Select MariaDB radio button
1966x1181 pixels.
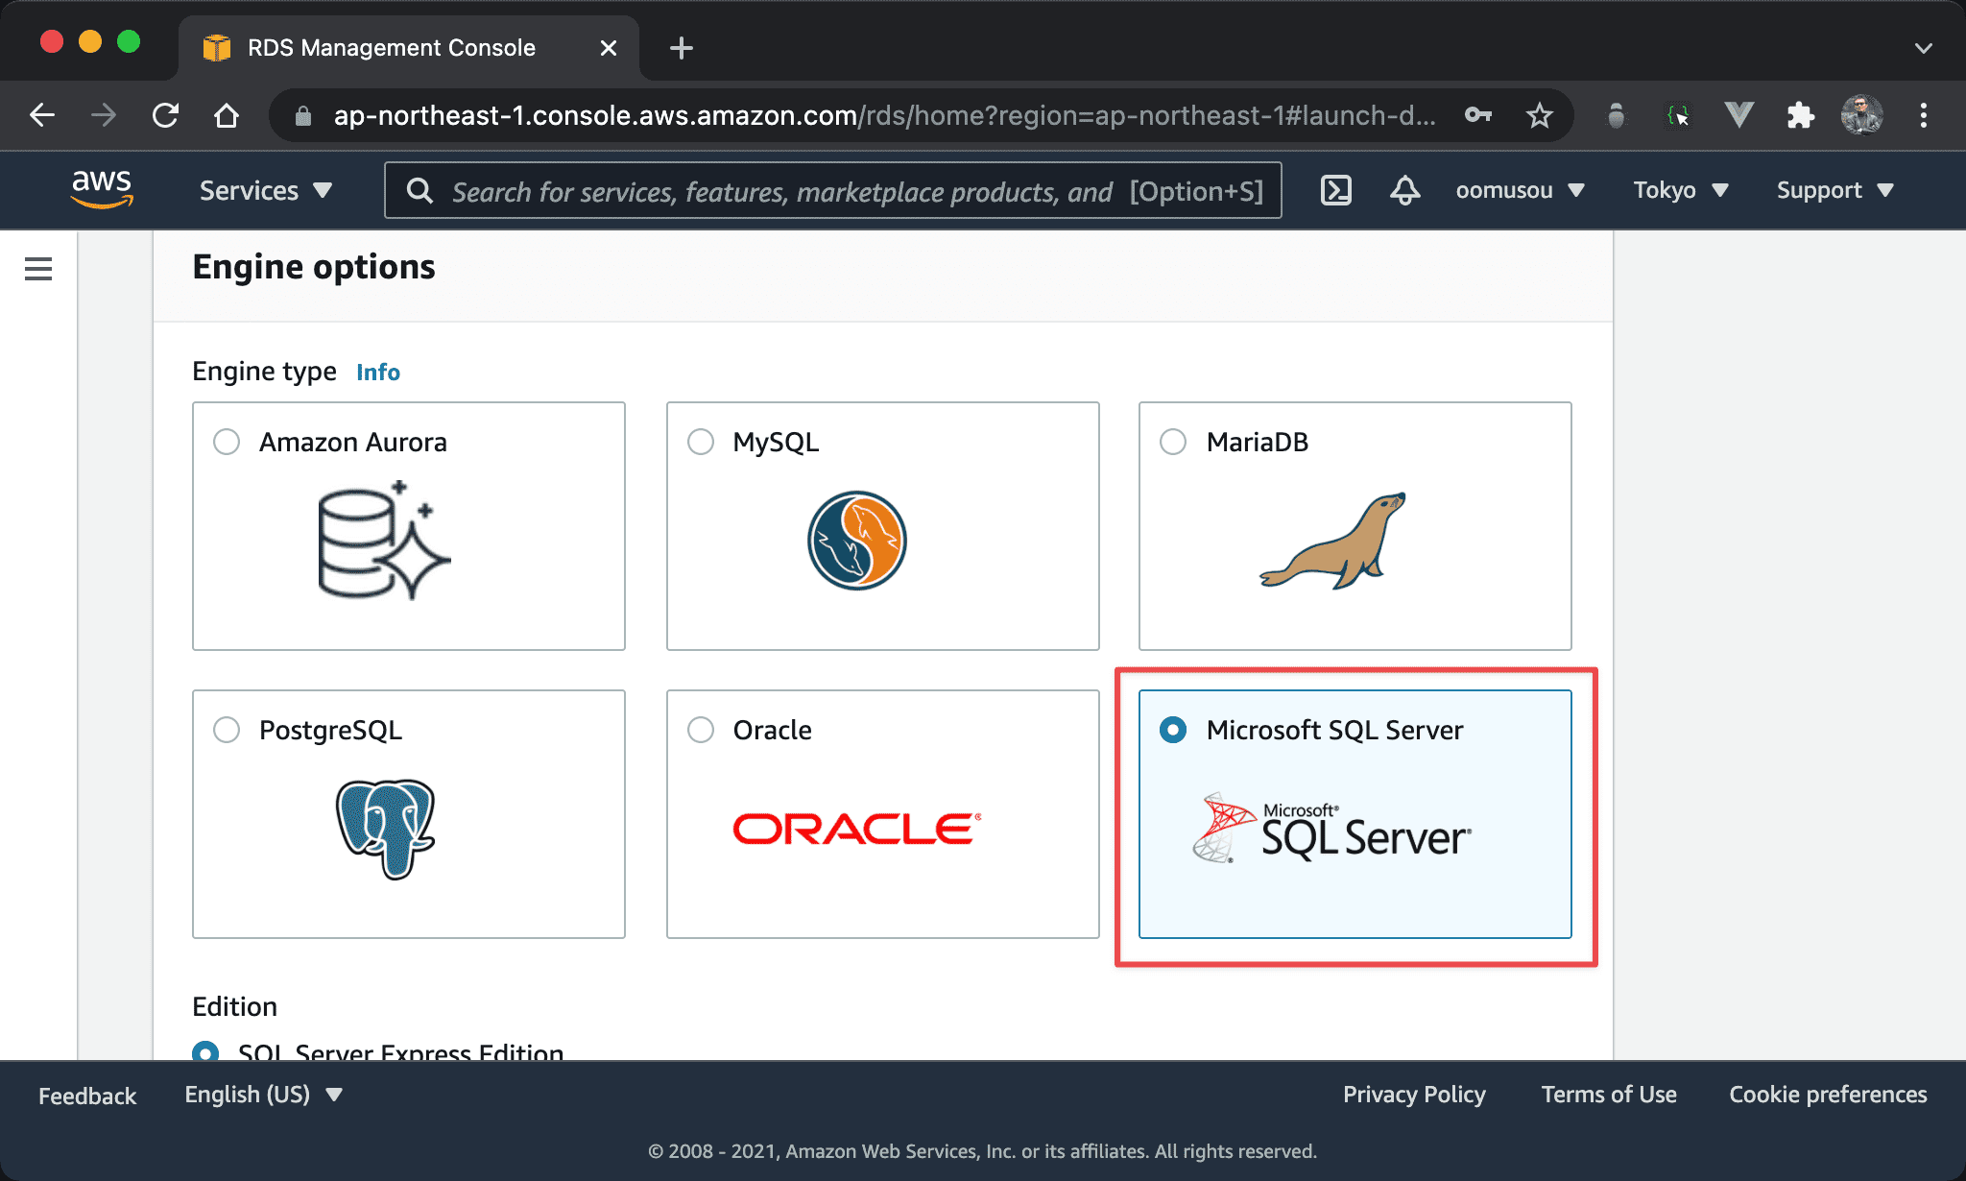click(x=1173, y=442)
